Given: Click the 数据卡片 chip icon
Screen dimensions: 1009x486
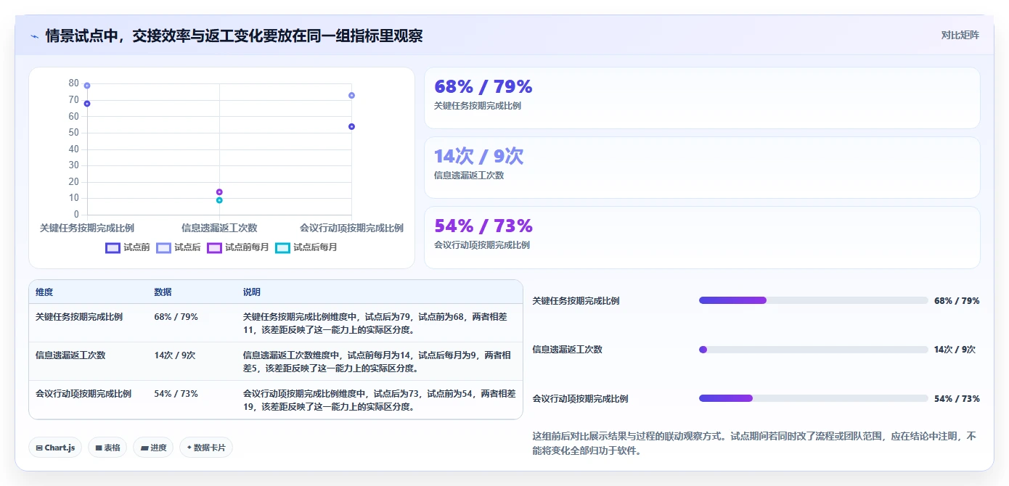Looking at the screenshot, I should [x=189, y=448].
